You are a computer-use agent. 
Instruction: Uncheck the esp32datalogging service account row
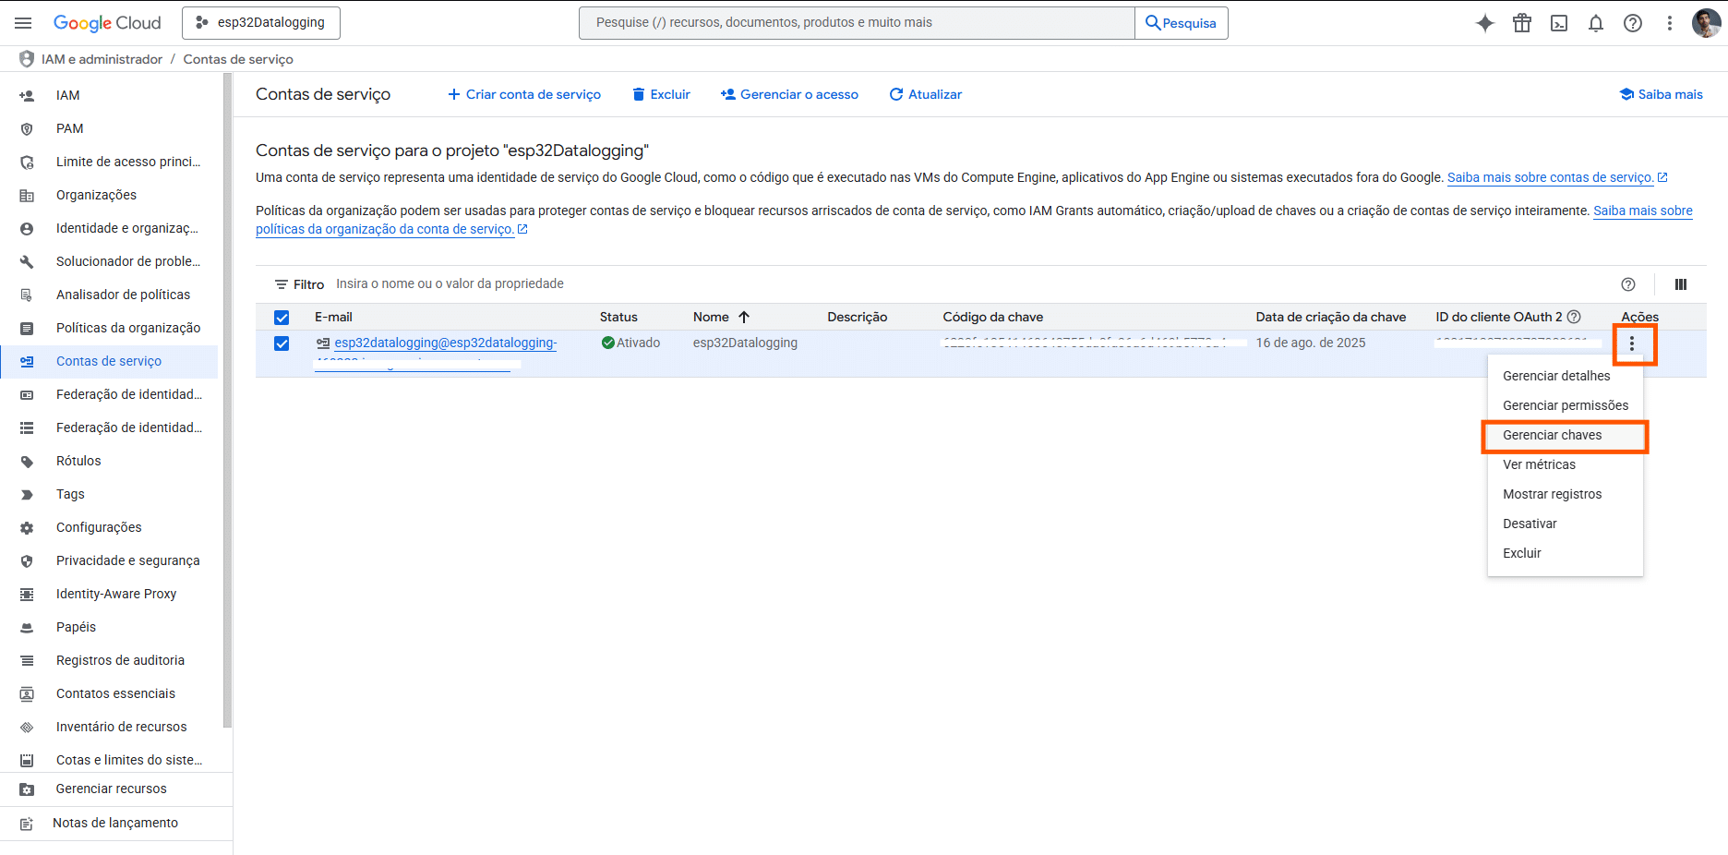(x=282, y=343)
